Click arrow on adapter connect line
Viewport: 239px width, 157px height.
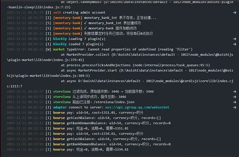234,108
